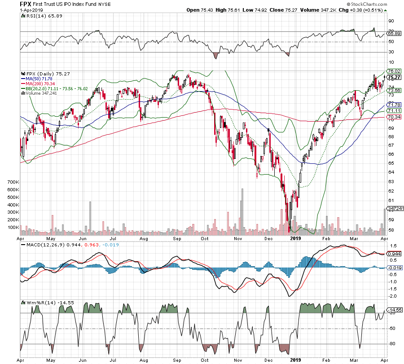This screenshot has width=404, height=364.
Task: Click the FPX (Daily) 75.27 legend entry
Action: point(48,74)
